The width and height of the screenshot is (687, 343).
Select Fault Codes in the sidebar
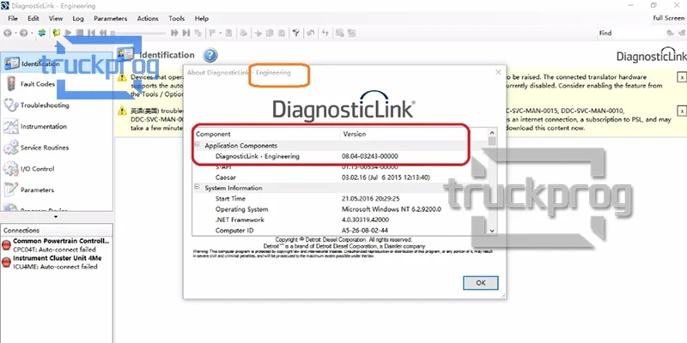[x=56, y=84]
